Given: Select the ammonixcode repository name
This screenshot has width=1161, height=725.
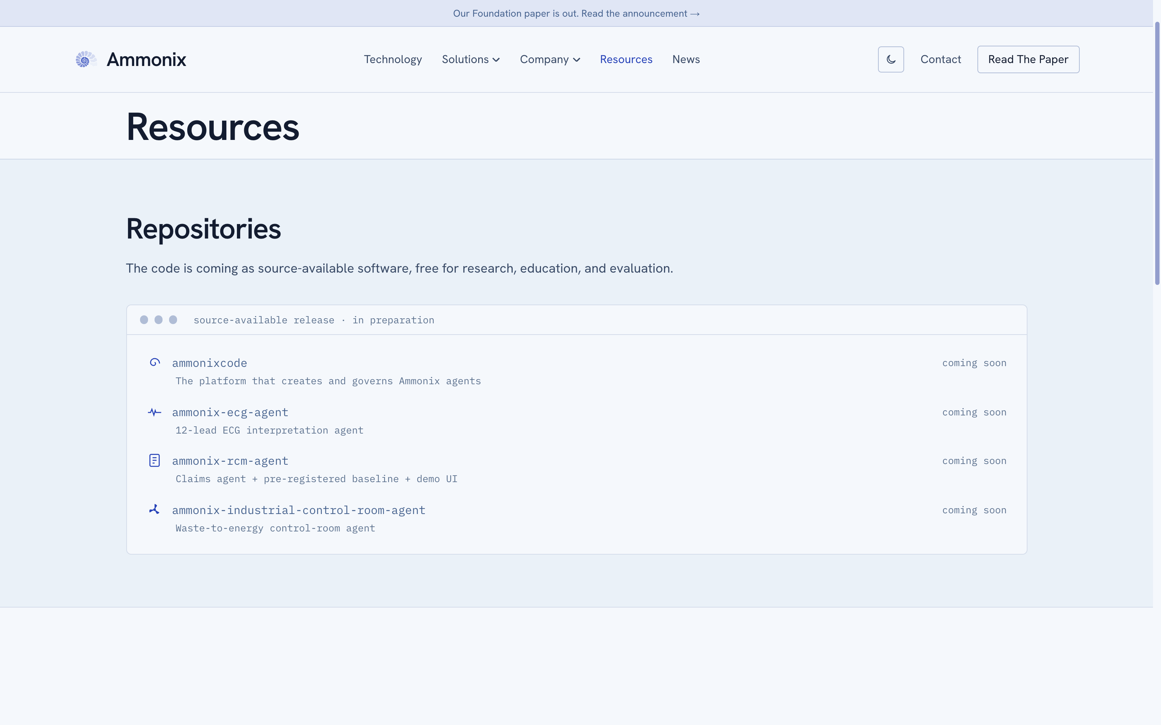Looking at the screenshot, I should (210, 363).
